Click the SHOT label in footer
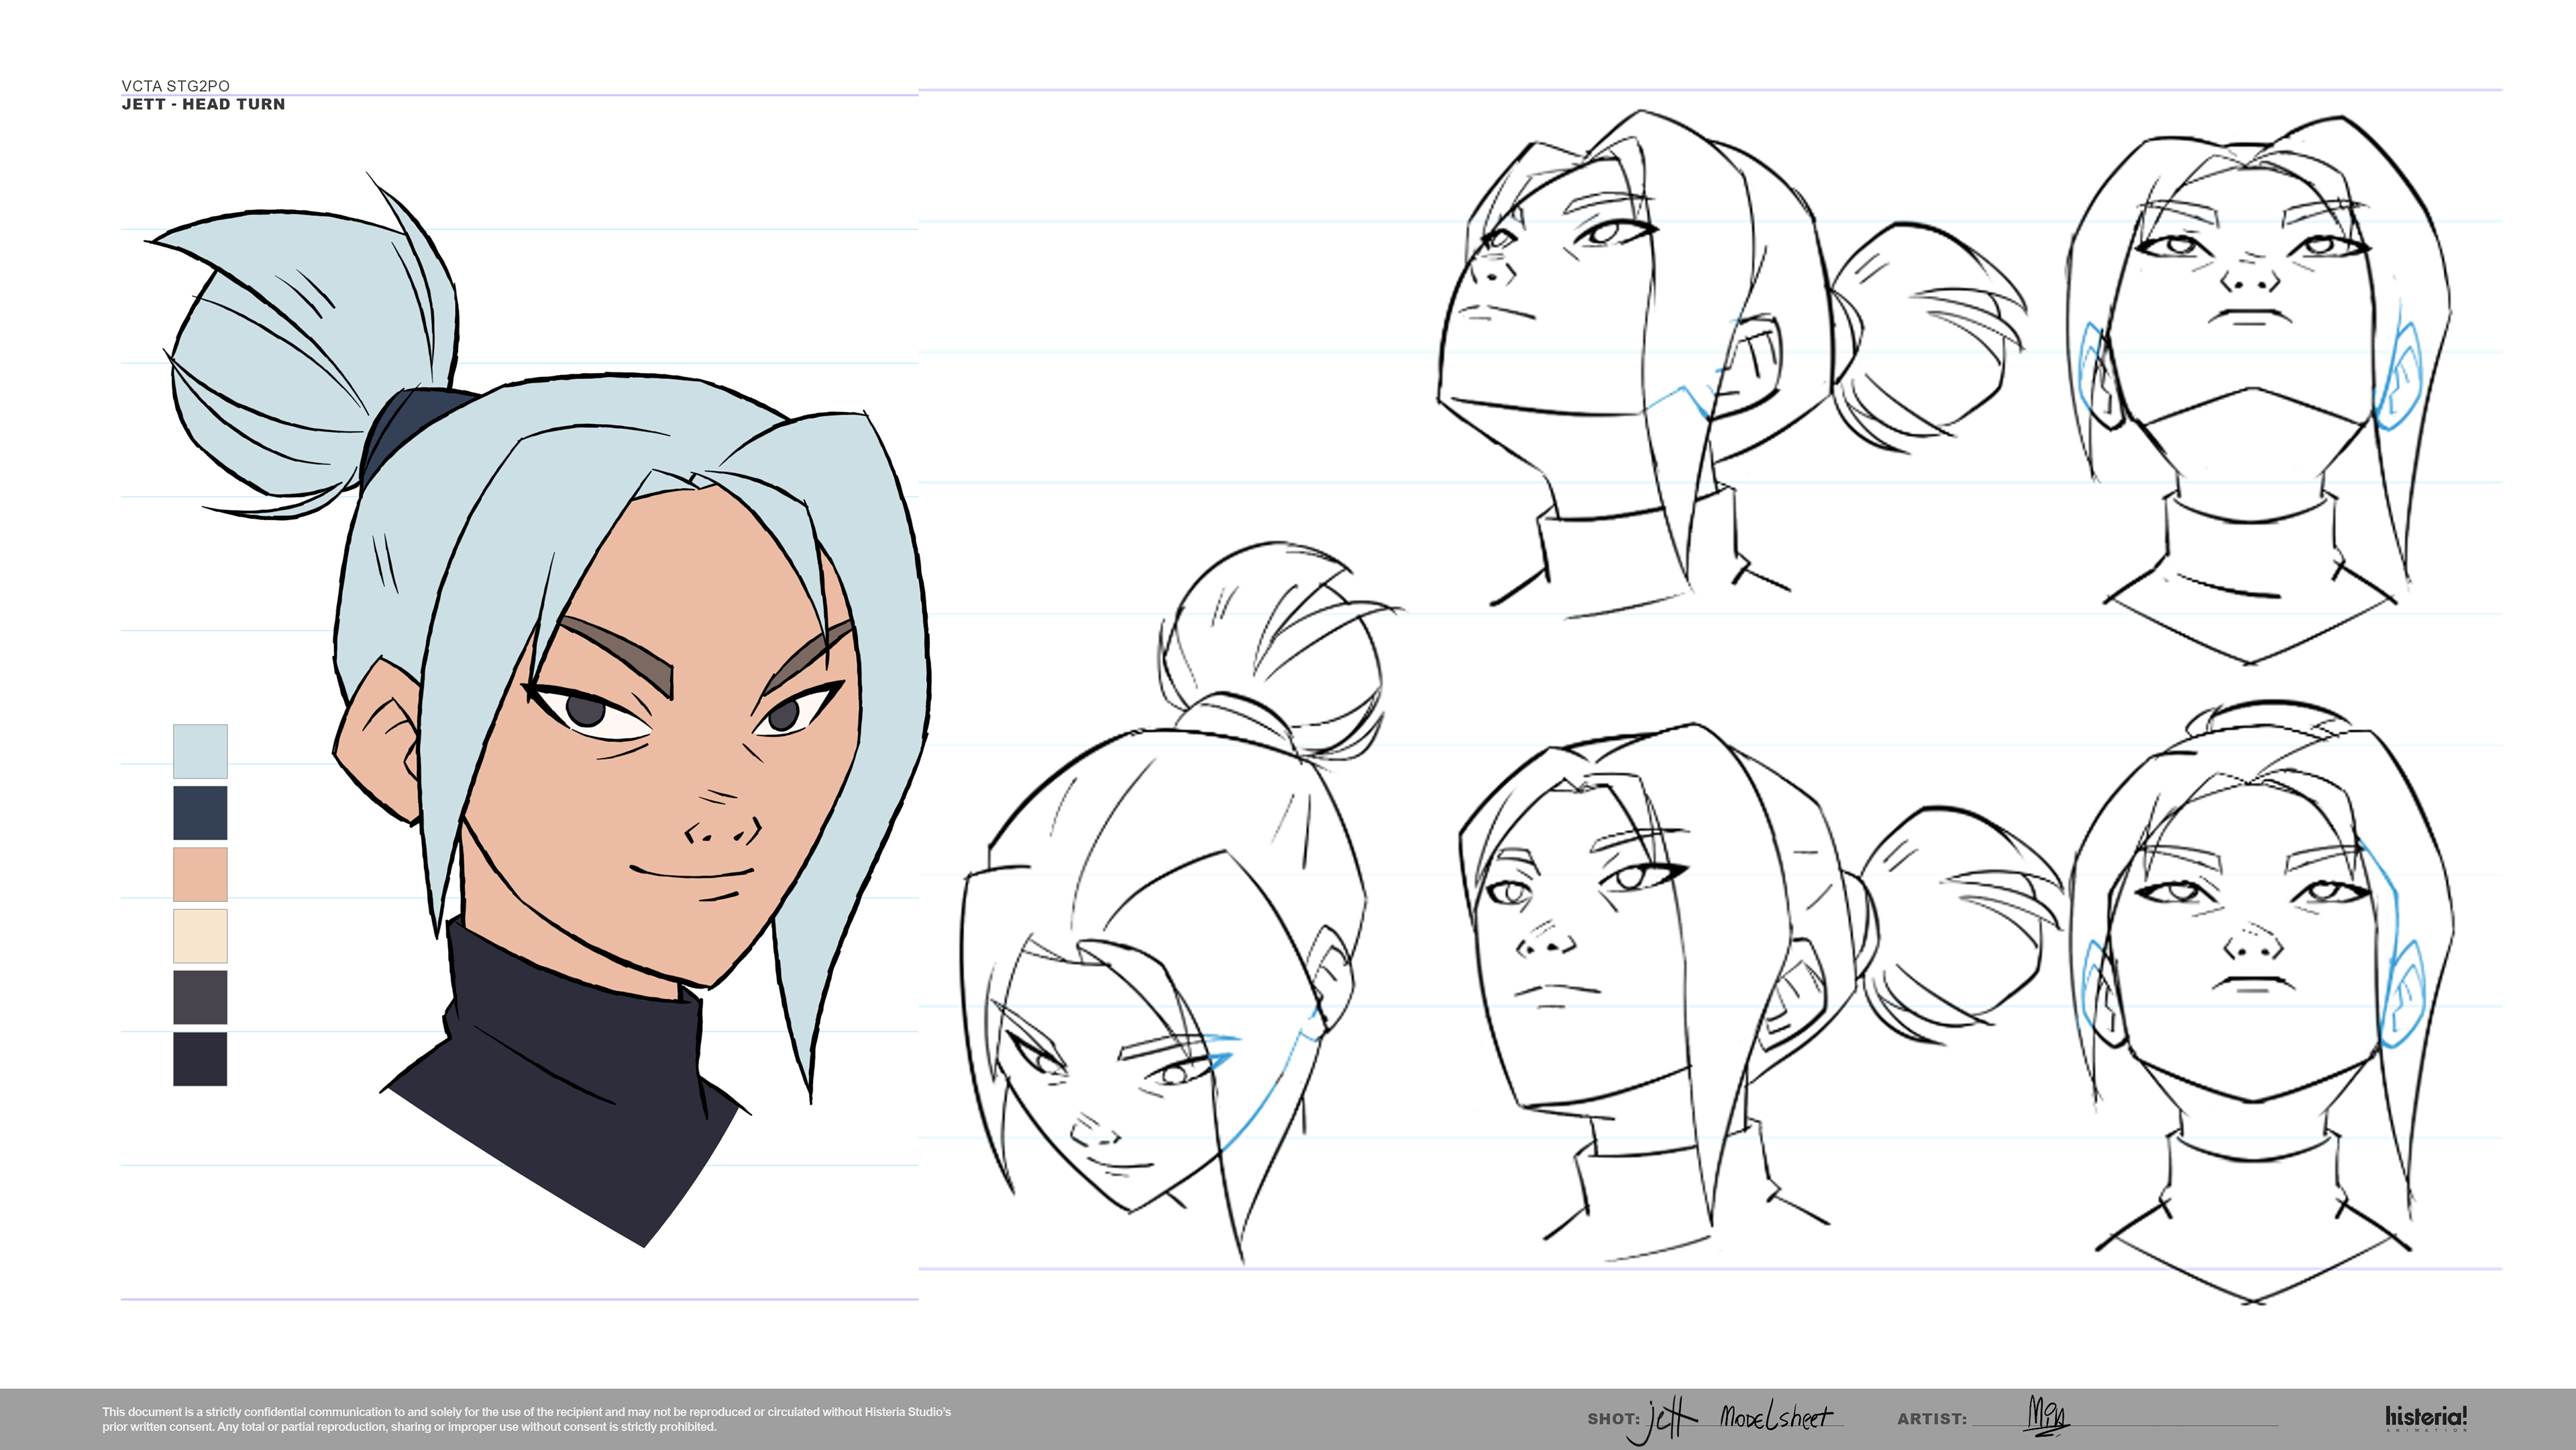The height and width of the screenshot is (1450, 2576). 1612,1419
